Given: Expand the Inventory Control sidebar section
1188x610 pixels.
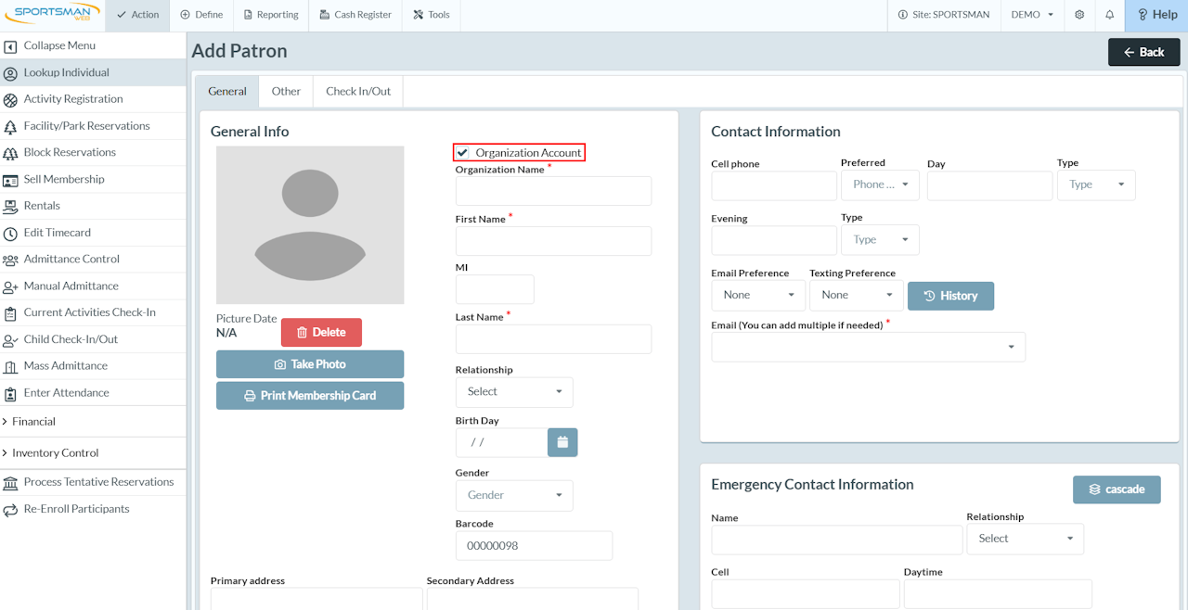Looking at the screenshot, I should [x=55, y=453].
